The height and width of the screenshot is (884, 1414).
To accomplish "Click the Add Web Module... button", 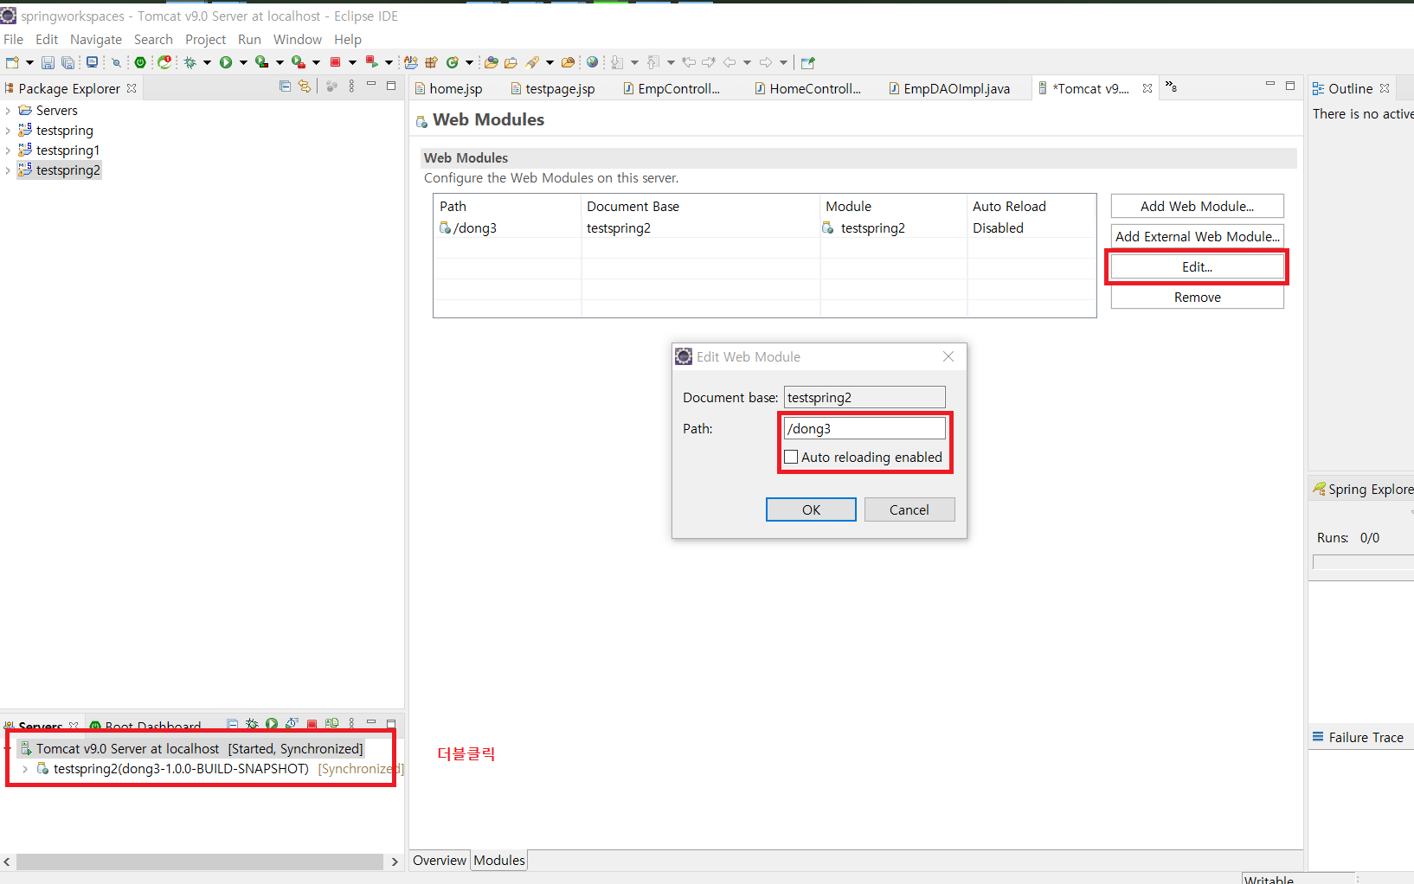I will point(1197,206).
